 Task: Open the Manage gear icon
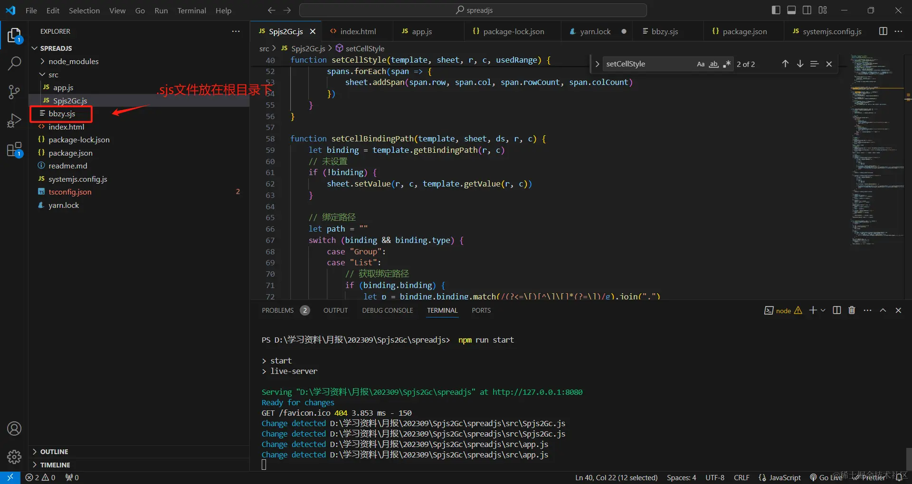(x=14, y=457)
